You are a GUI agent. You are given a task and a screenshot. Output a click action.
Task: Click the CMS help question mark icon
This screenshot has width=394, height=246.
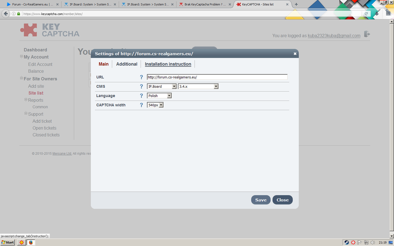(x=141, y=87)
